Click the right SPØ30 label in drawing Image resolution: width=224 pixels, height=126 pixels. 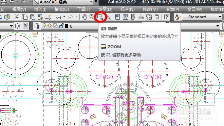point(153,77)
